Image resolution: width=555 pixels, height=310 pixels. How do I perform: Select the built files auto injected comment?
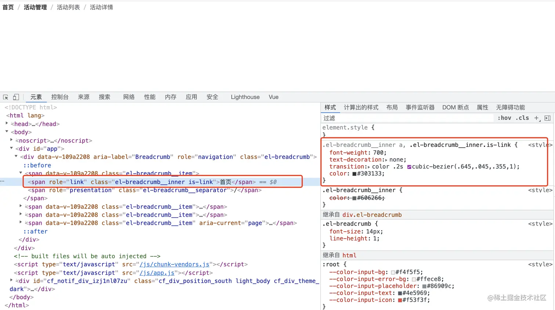click(x=87, y=256)
